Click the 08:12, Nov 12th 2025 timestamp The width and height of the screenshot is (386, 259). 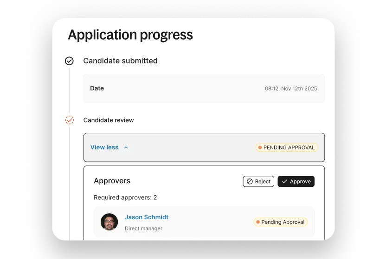291,88
